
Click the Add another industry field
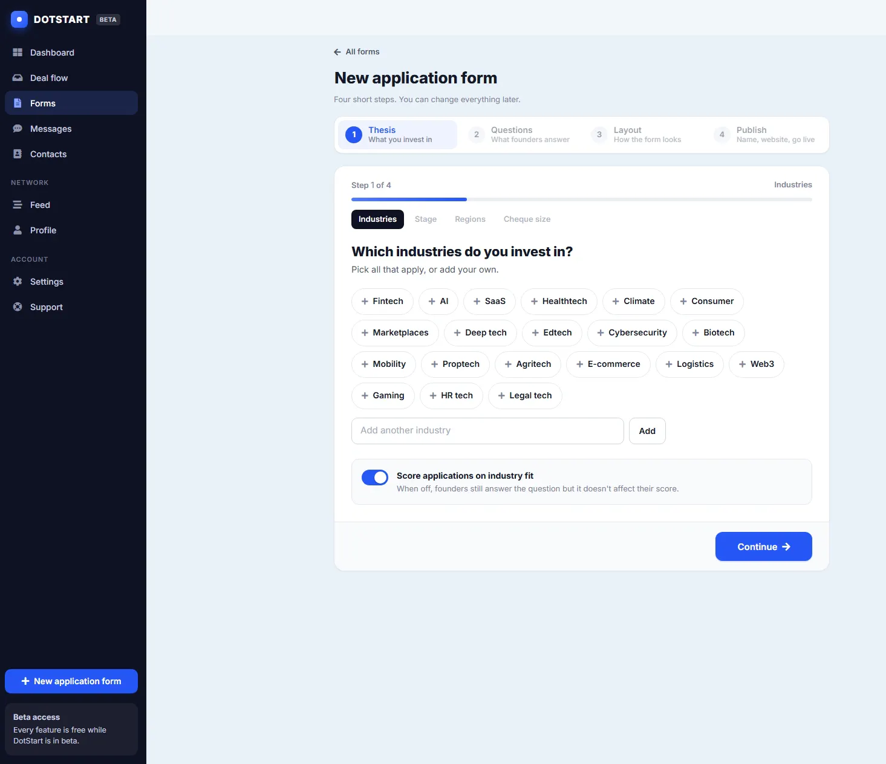pos(487,431)
